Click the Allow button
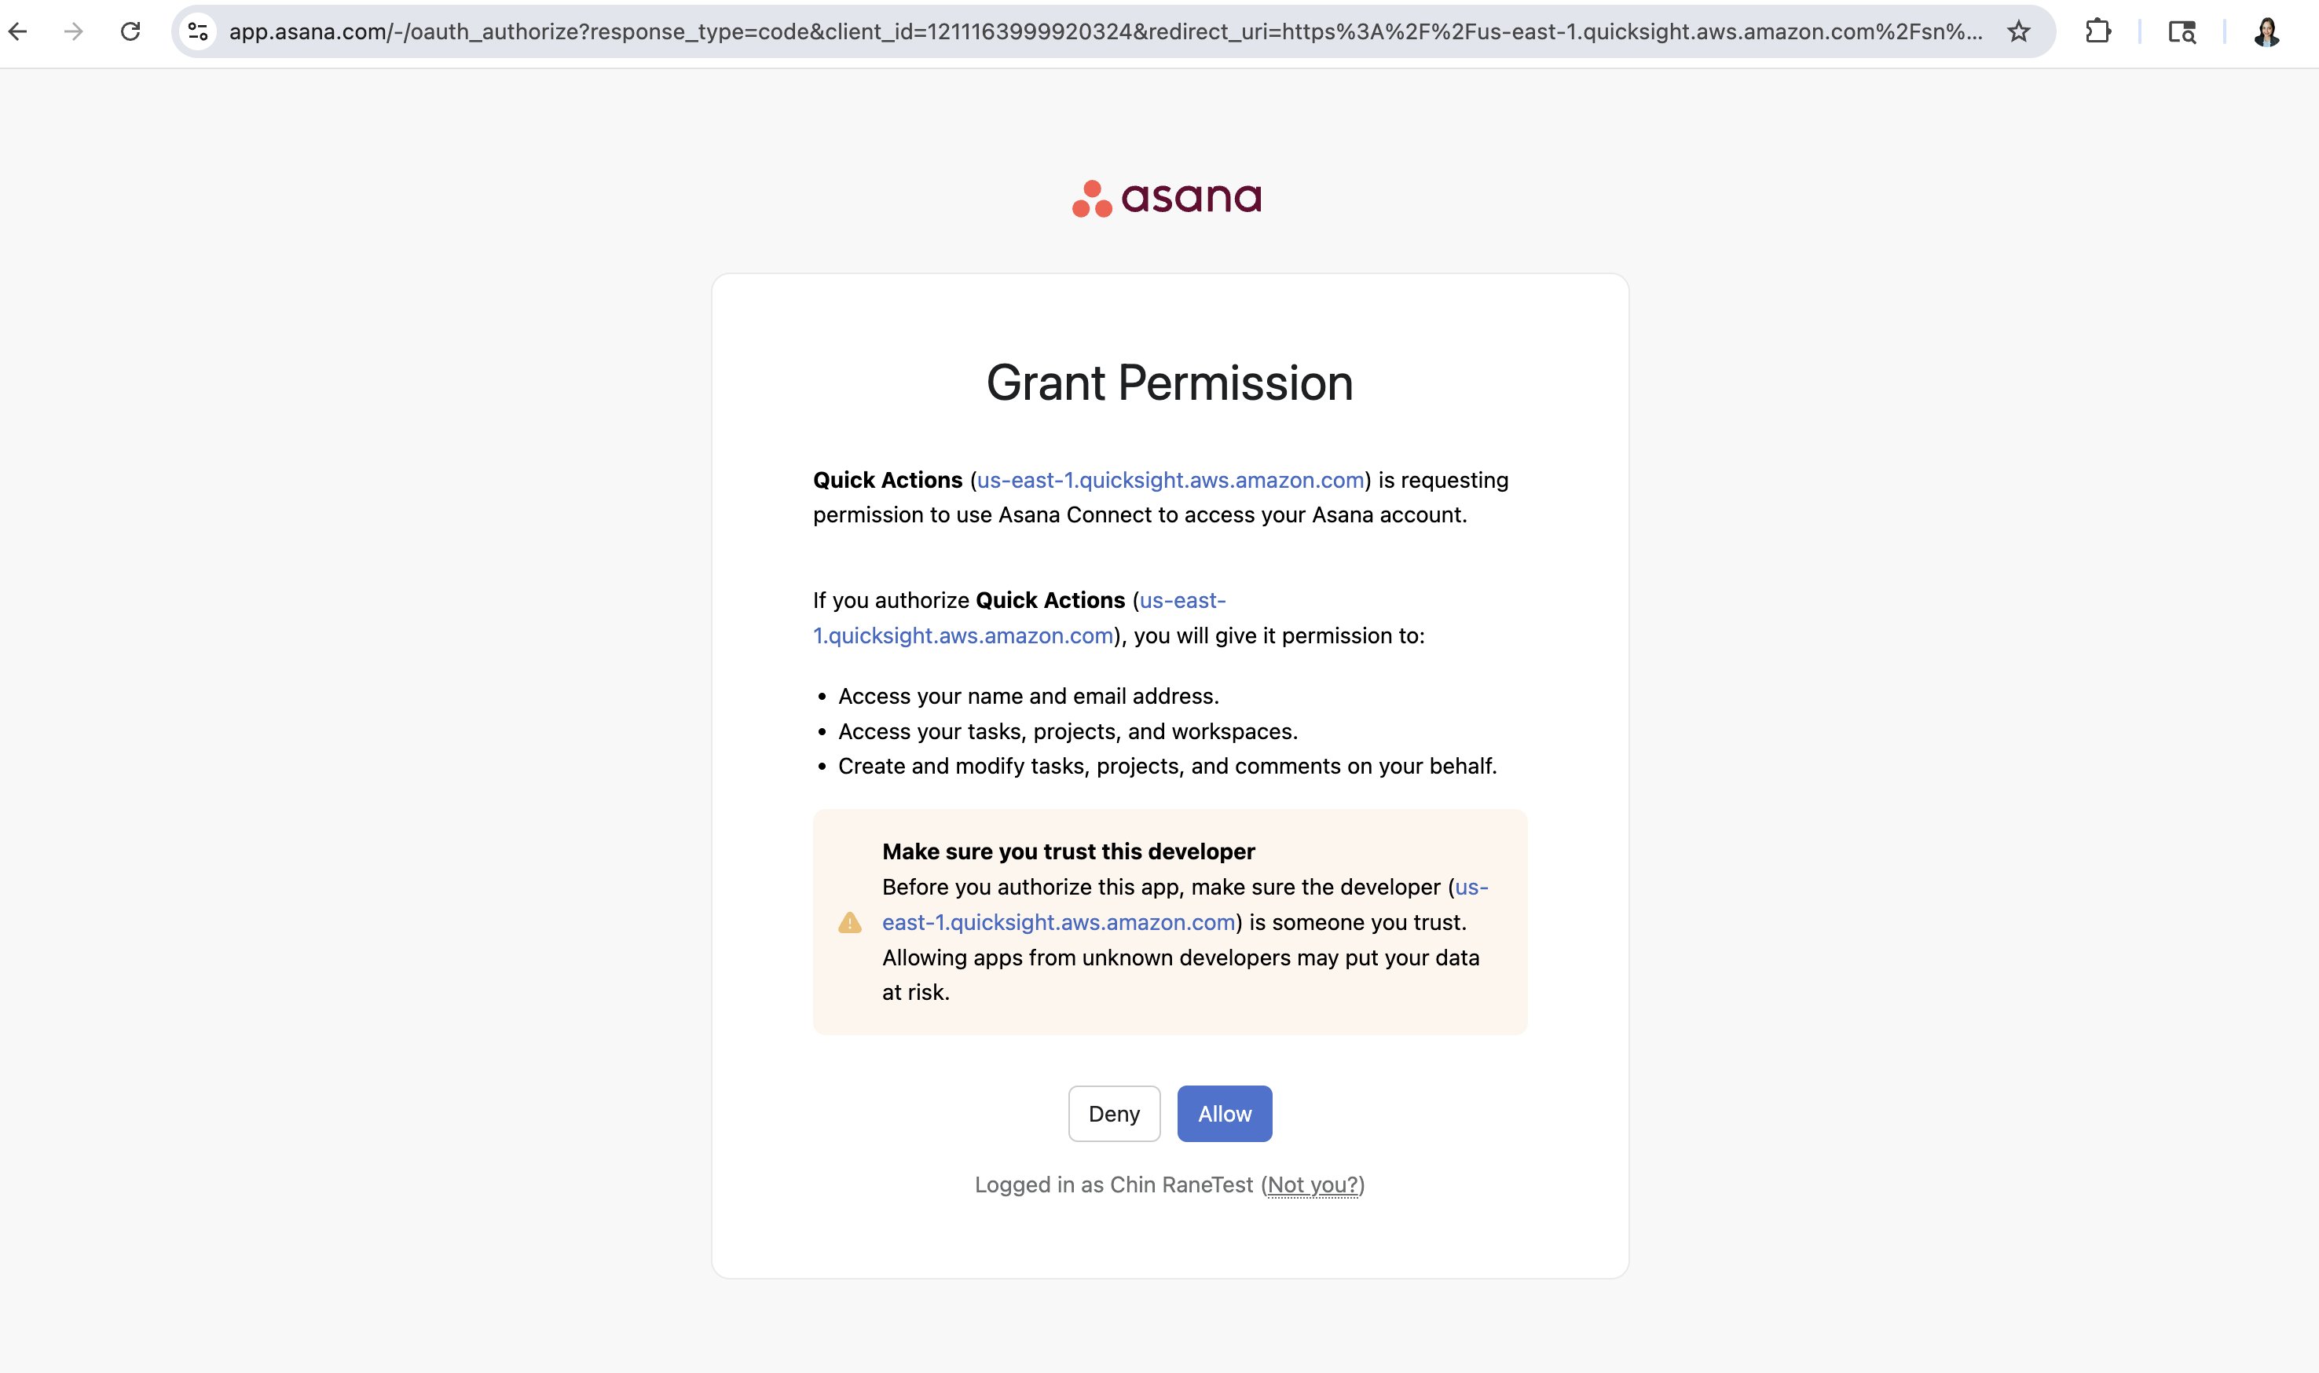This screenshot has width=2319, height=1373. [1224, 1113]
